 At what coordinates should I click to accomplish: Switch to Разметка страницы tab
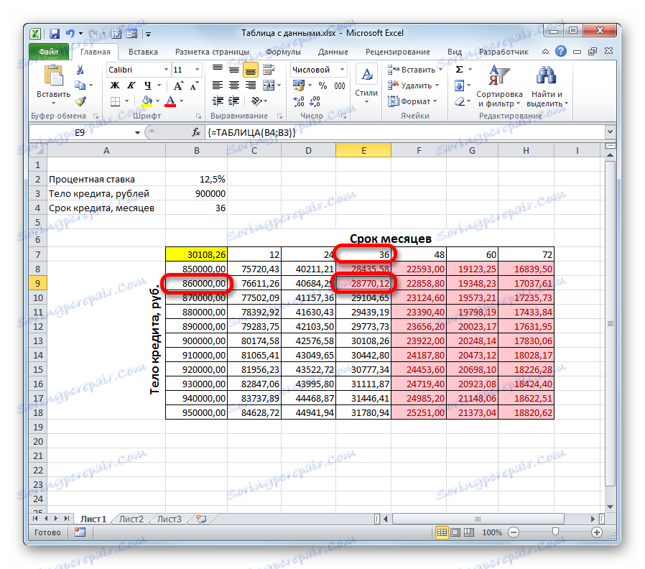tap(212, 52)
